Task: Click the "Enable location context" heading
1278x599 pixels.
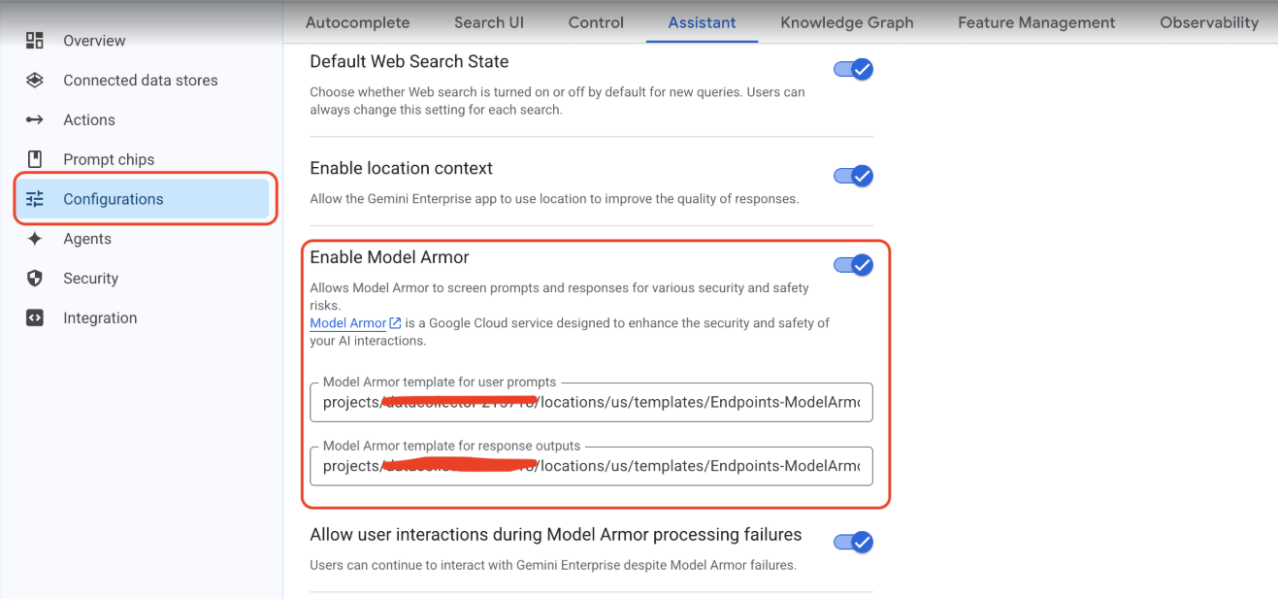Action: 402,168
